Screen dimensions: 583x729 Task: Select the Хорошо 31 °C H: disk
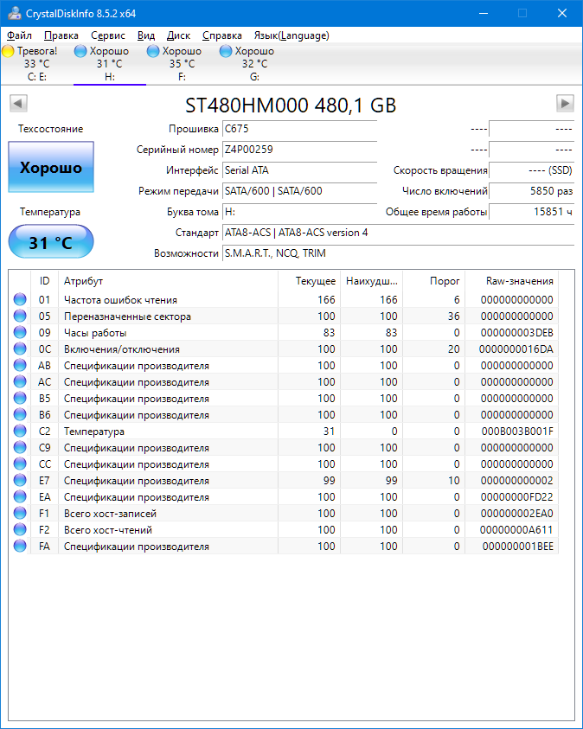(109, 64)
